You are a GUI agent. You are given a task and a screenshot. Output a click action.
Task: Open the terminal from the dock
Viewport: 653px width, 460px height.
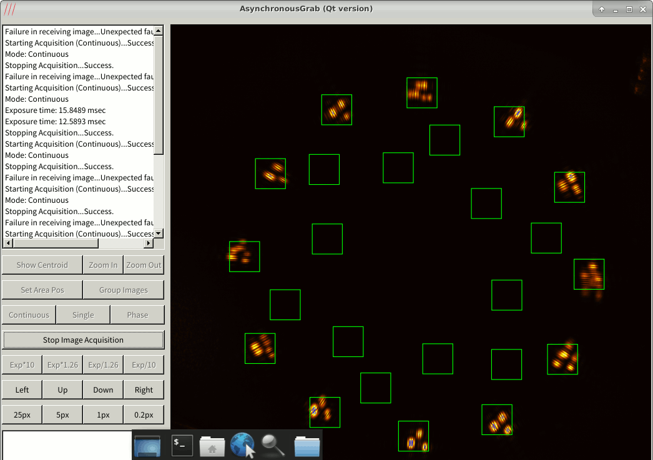pyautogui.click(x=182, y=446)
